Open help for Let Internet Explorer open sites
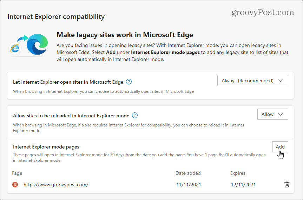The image size is (303, 200). tap(129, 82)
